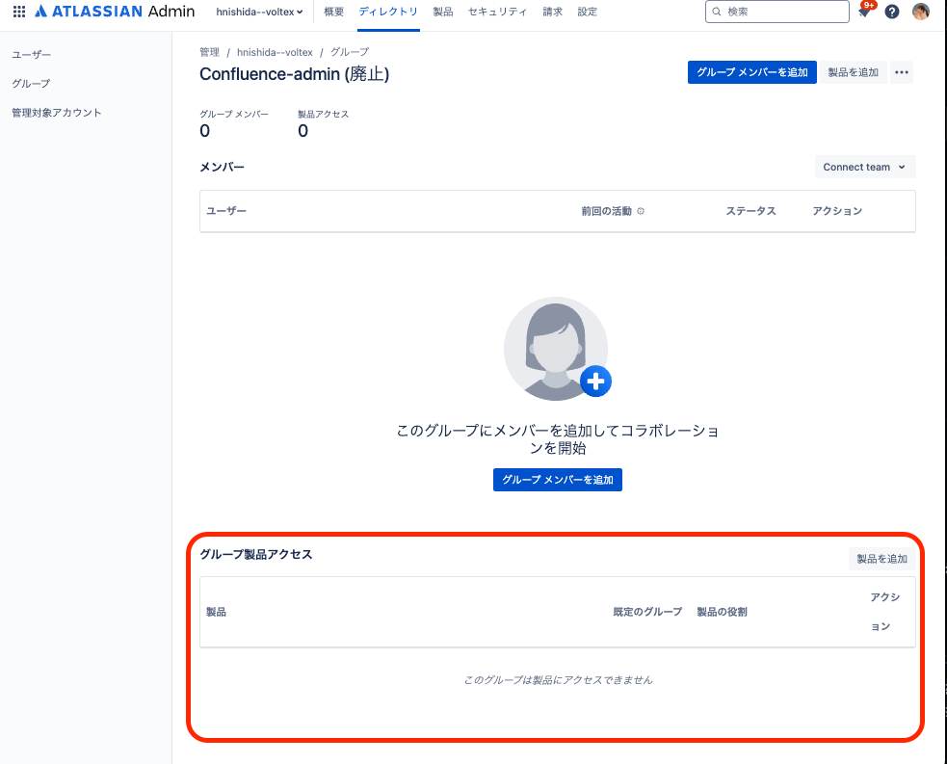Screen dimensions: 947x764
Task: Switch to the 請求 tab
Action: pos(552,12)
